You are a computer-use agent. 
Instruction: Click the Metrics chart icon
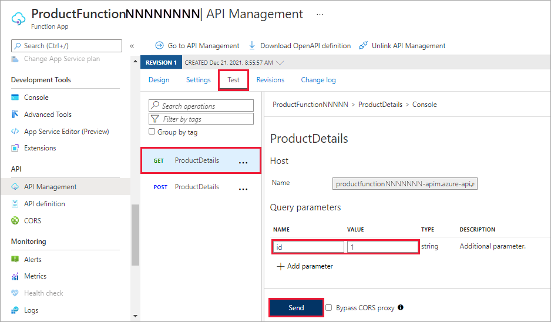coord(15,276)
